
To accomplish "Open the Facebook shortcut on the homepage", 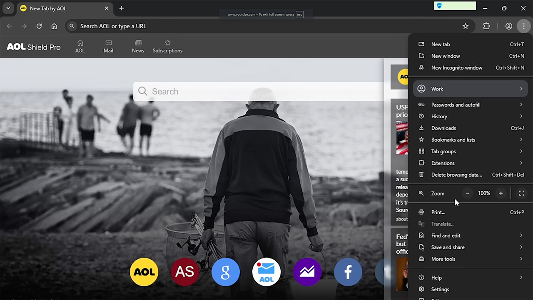I will (x=348, y=272).
